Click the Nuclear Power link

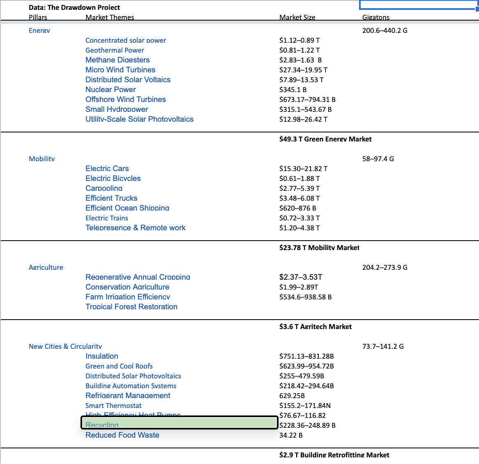110,90
